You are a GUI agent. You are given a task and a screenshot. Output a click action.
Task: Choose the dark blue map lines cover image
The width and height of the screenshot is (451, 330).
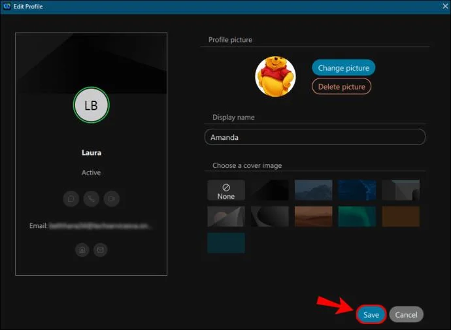click(357, 190)
